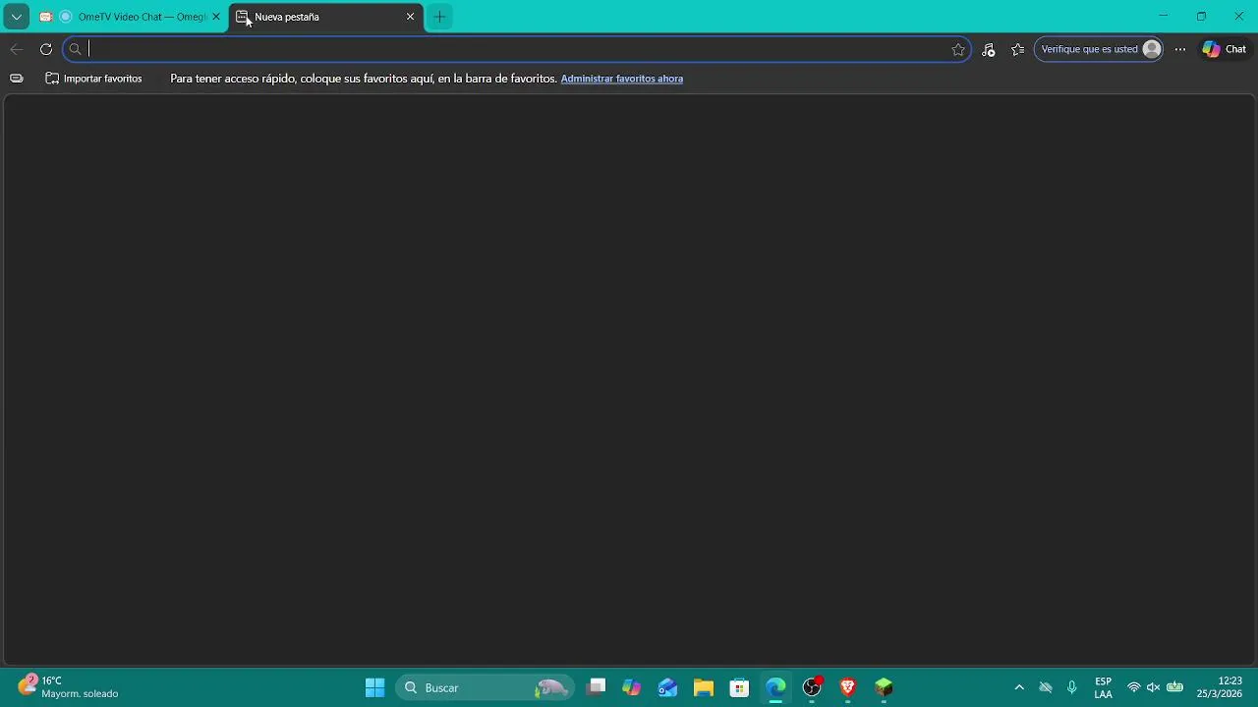Add page to favorites with star icon
Screen dimensions: 1258x707
[x=958, y=49]
